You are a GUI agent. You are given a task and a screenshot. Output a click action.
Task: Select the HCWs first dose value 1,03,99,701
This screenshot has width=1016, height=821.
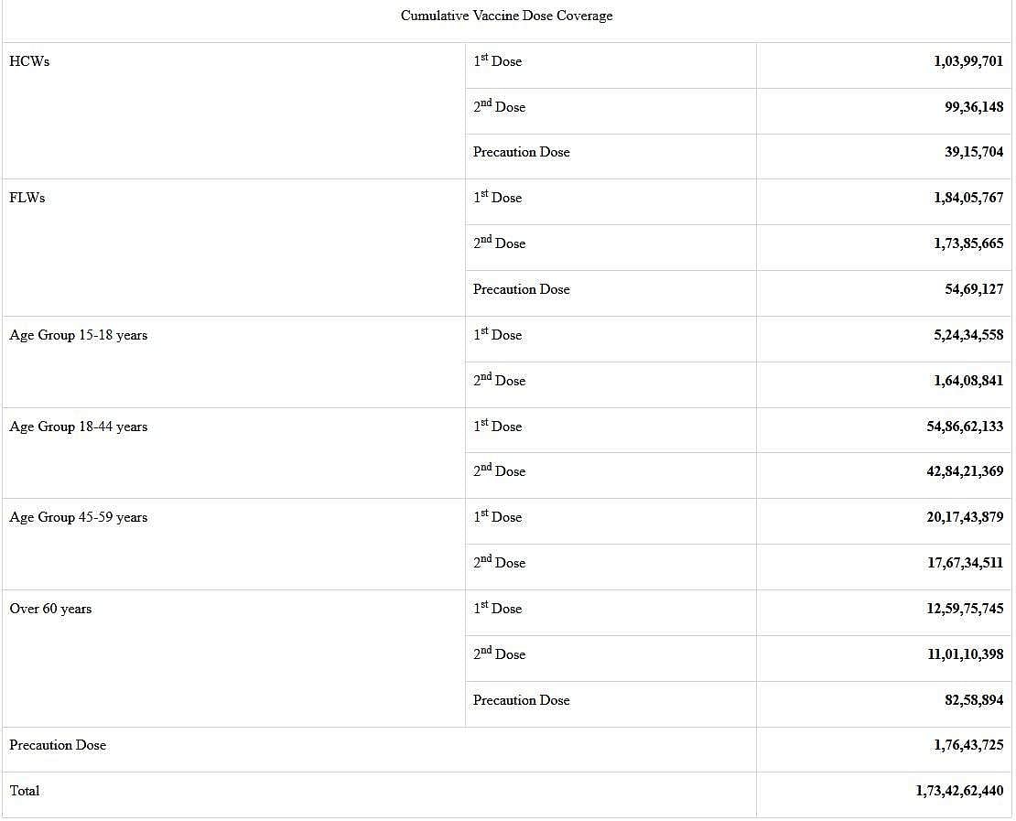click(x=968, y=61)
